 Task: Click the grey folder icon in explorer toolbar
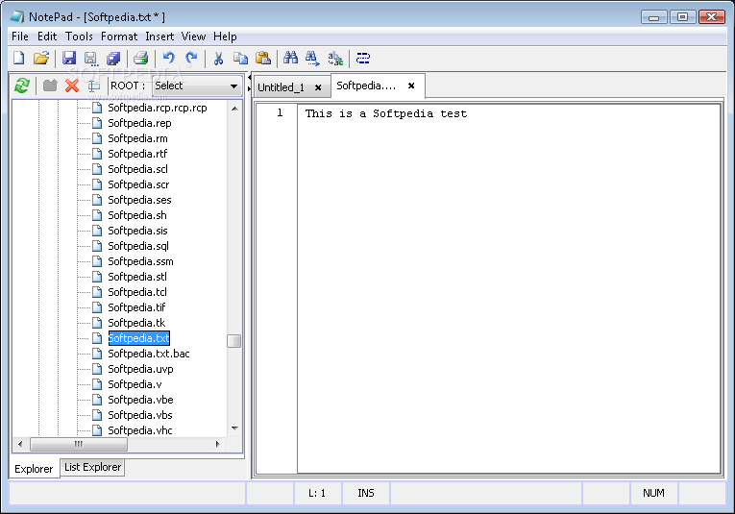[x=50, y=86]
